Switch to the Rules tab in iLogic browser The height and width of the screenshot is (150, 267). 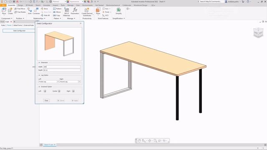(x=3, y=25)
